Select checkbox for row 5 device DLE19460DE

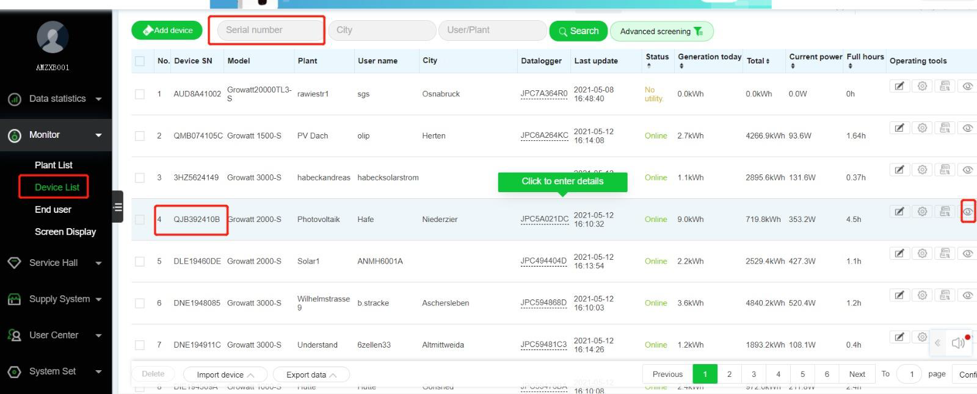point(140,262)
